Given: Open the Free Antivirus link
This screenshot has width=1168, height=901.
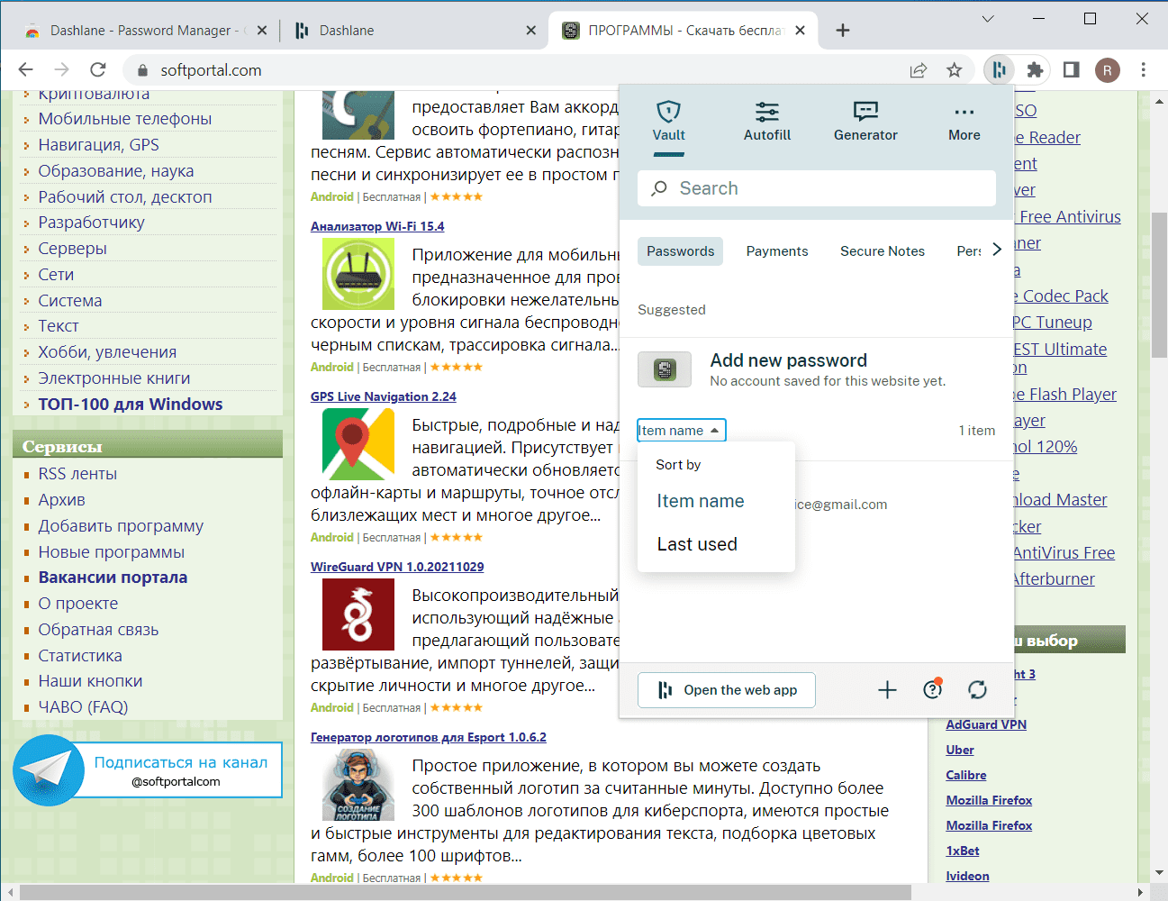Looking at the screenshot, I should coord(1070,217).
